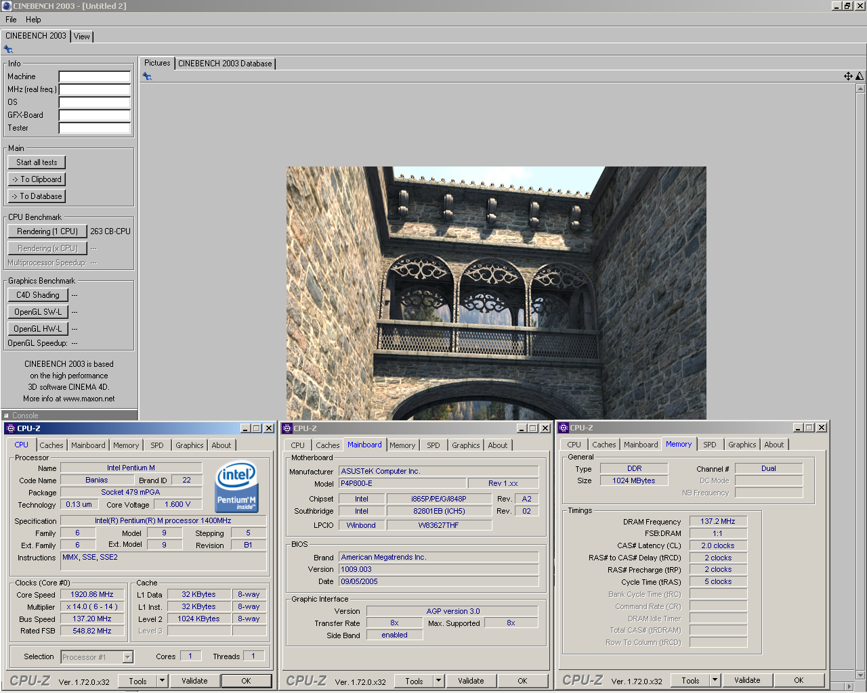
Task: Click the Core Speed value 1920.86 MHz
Action: pos(92,594)
